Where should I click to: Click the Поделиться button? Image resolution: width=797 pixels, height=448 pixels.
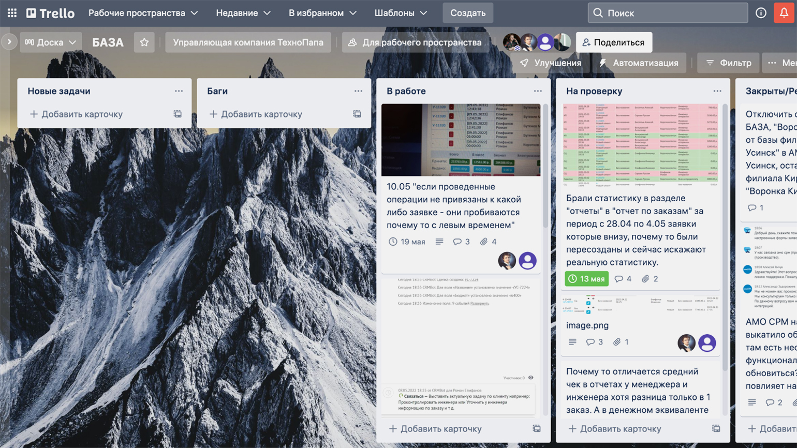(x=614, y=42)
